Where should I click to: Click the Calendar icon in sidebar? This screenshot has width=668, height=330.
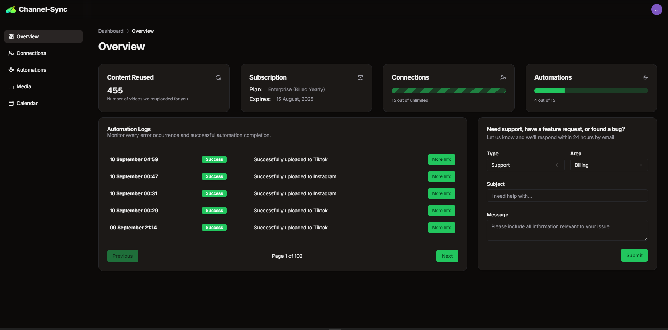click(x=11, y=103)
